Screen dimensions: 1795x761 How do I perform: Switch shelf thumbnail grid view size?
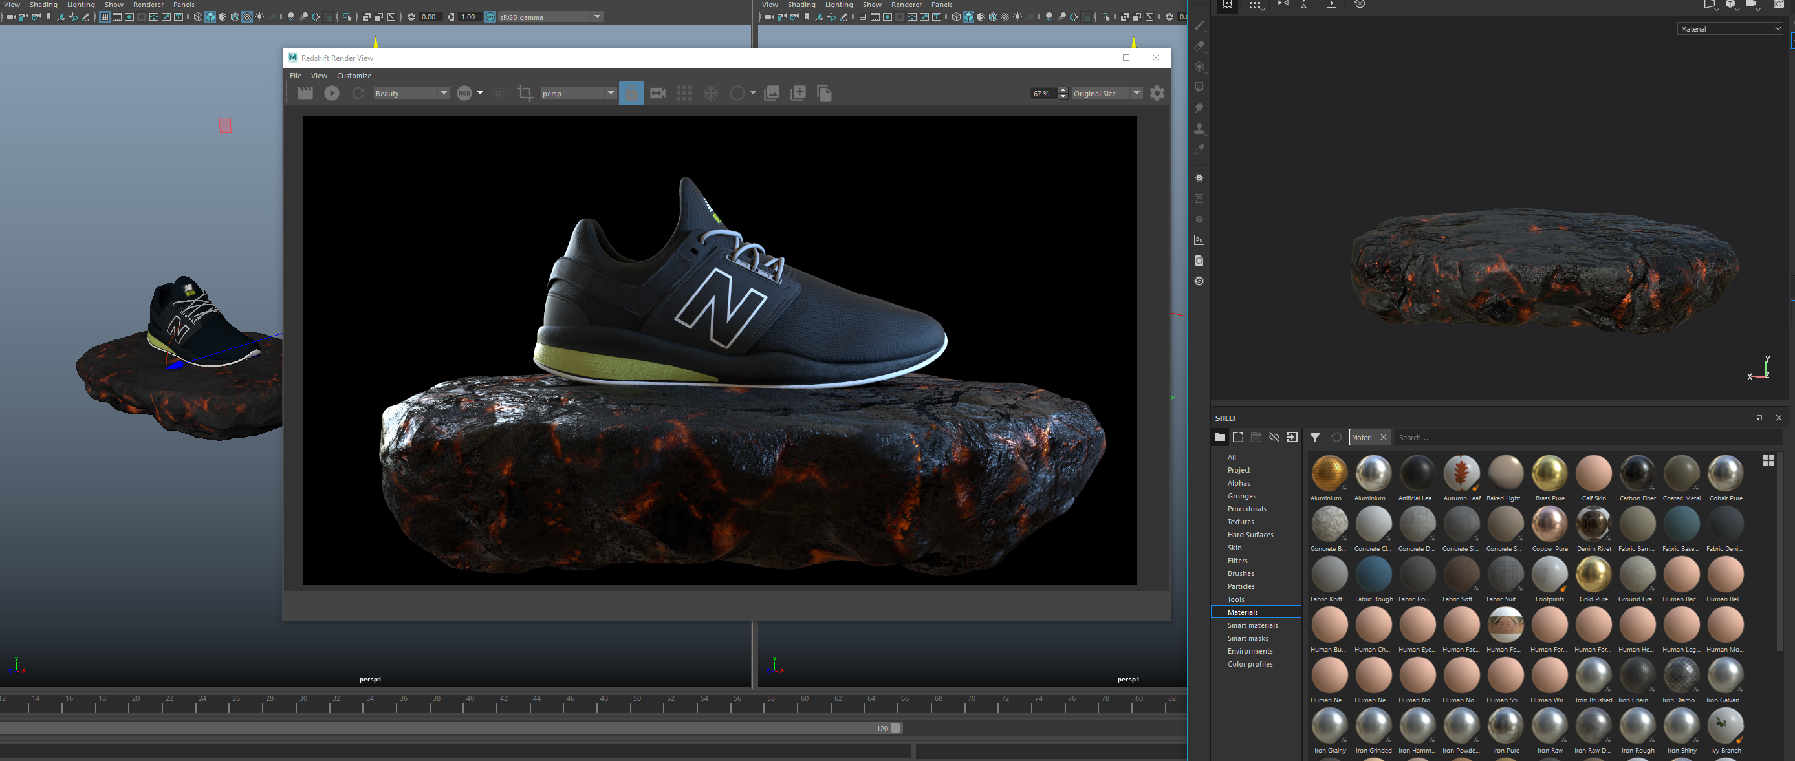(1768, 461)
